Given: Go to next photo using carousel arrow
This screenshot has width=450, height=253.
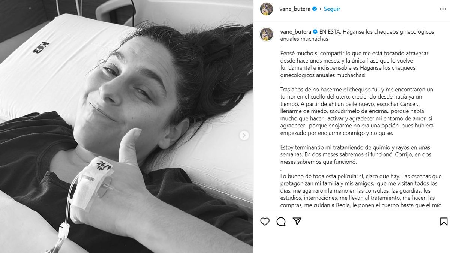Looking at the screenshot, I should [244, 135].
